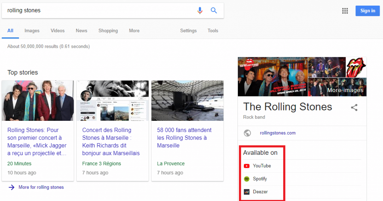
Task: Click the YouTube logo icon
Action: [x=247, y=166]
